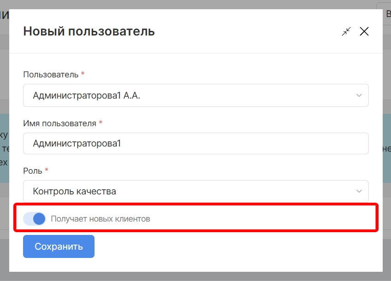Screen dimensions: 391x281
Task: Open the Пользователь dropdown list
Action: tap(195, 95)
